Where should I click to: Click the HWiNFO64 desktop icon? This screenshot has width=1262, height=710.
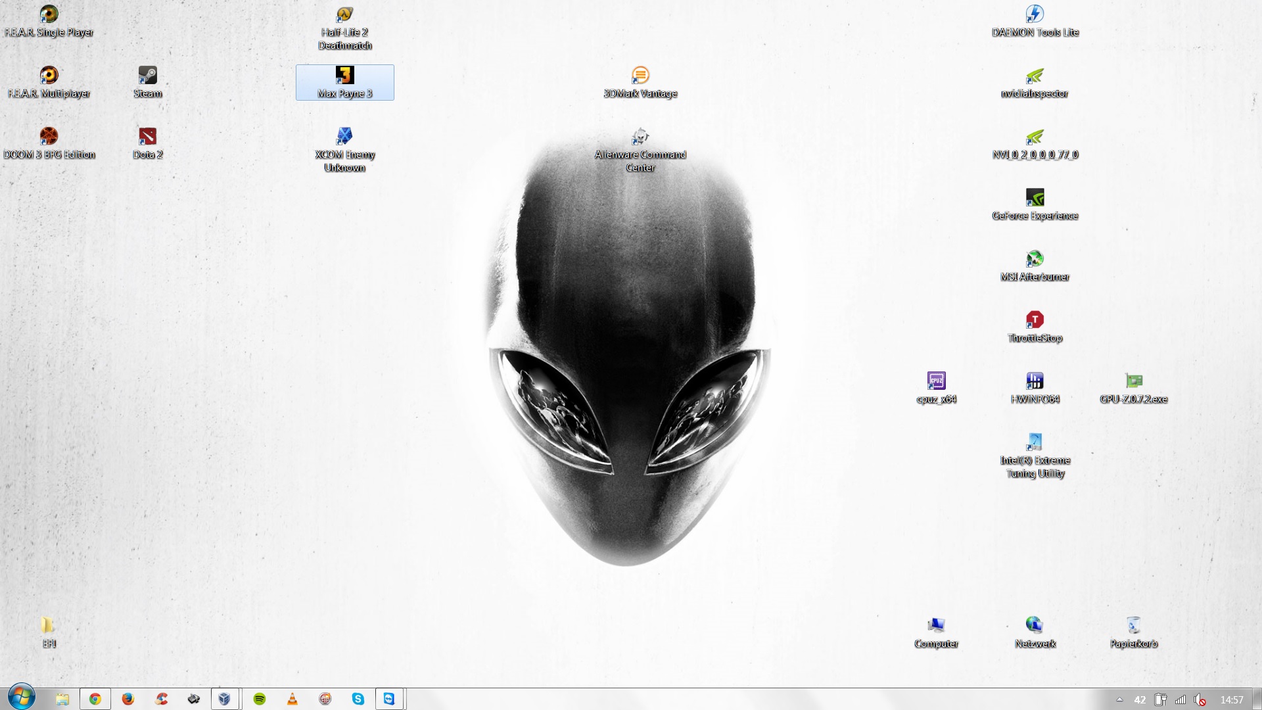1035,388
